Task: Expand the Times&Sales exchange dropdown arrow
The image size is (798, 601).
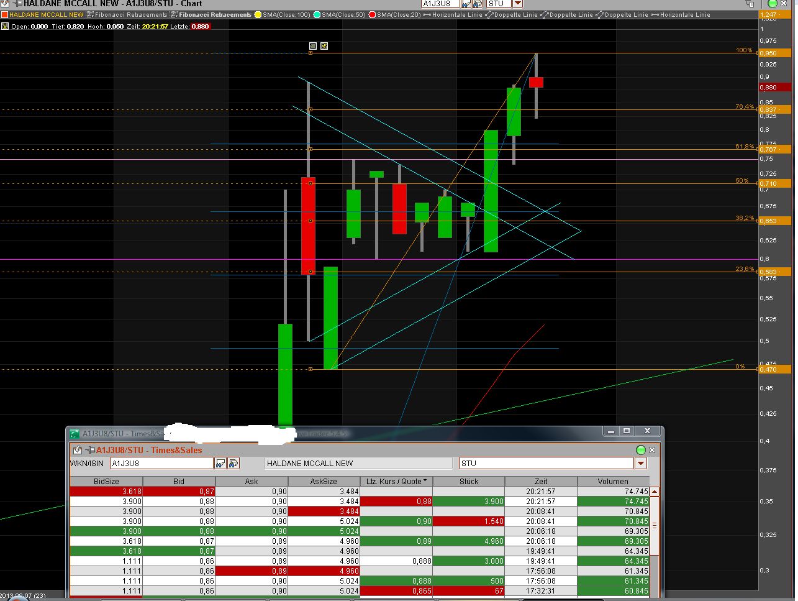Action: point(641,463)
